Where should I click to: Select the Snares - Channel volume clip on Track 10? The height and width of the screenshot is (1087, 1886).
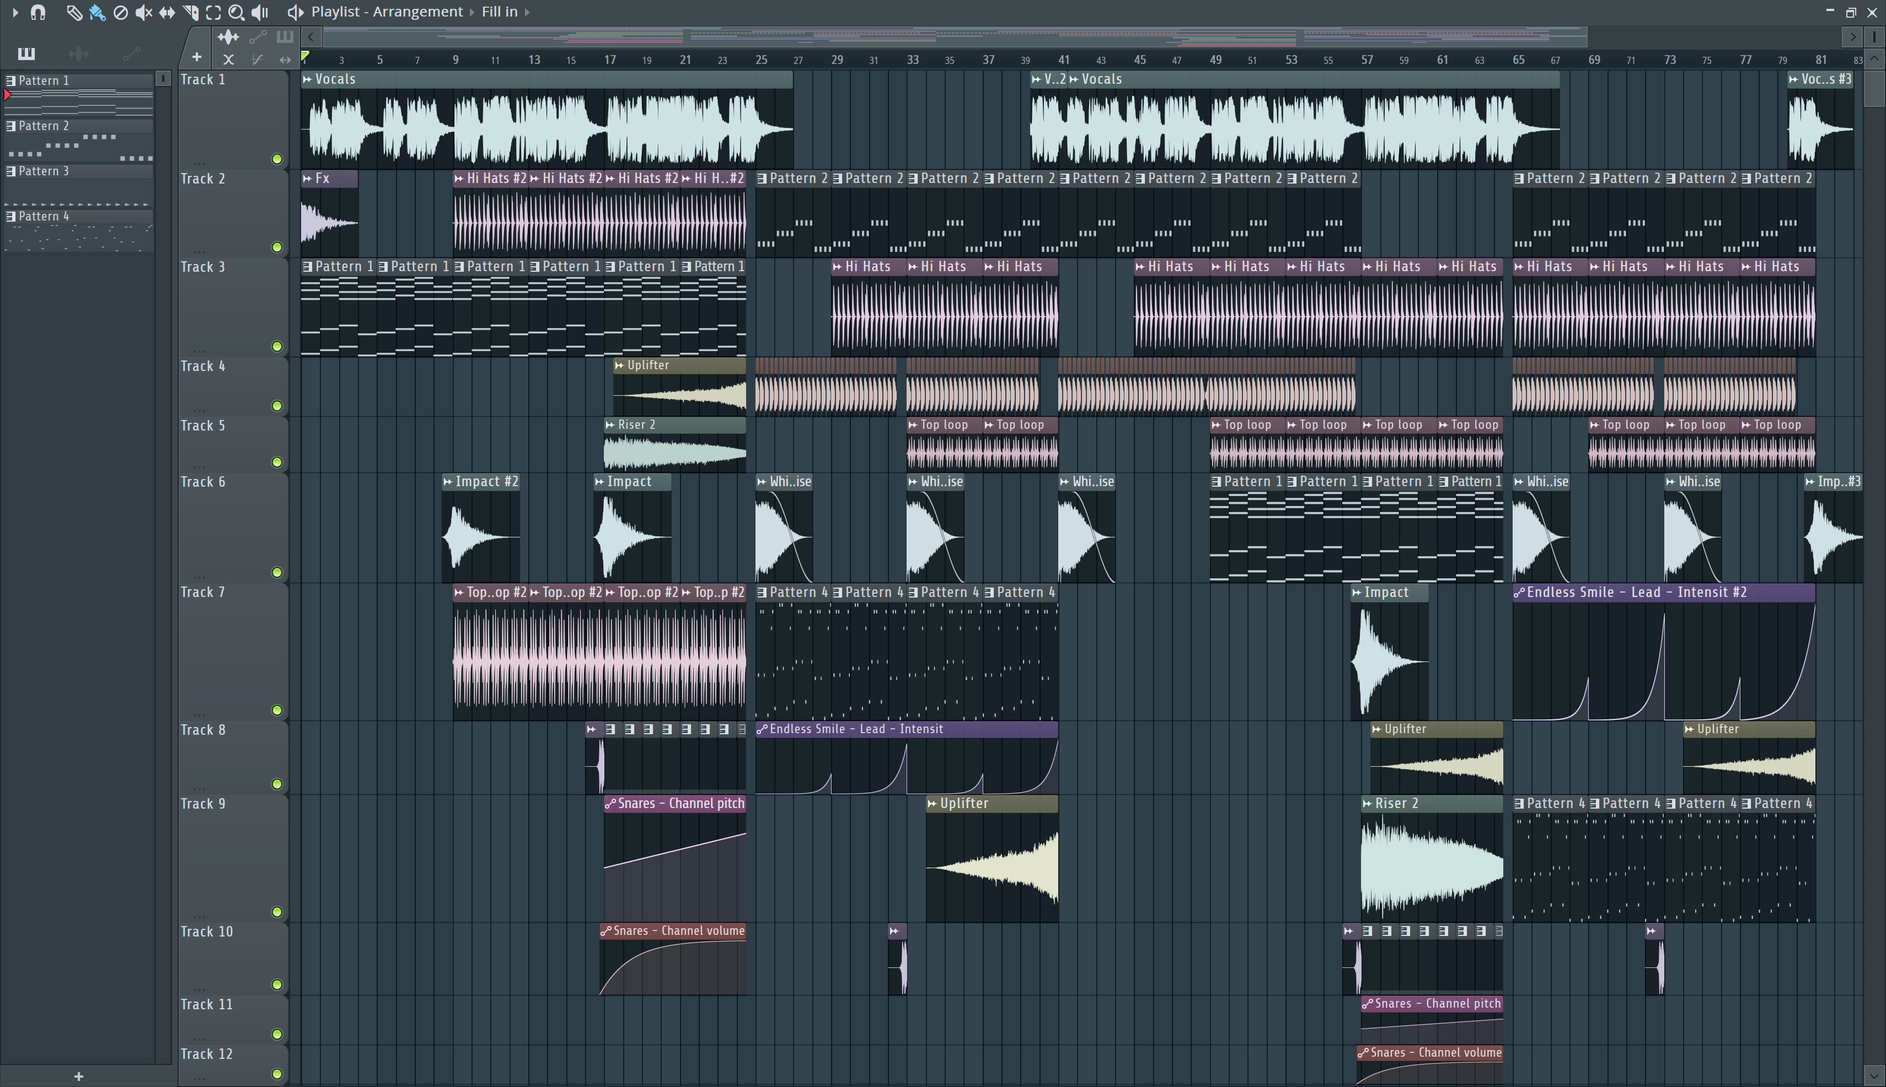pyautogui.click(x=672, y=959)
